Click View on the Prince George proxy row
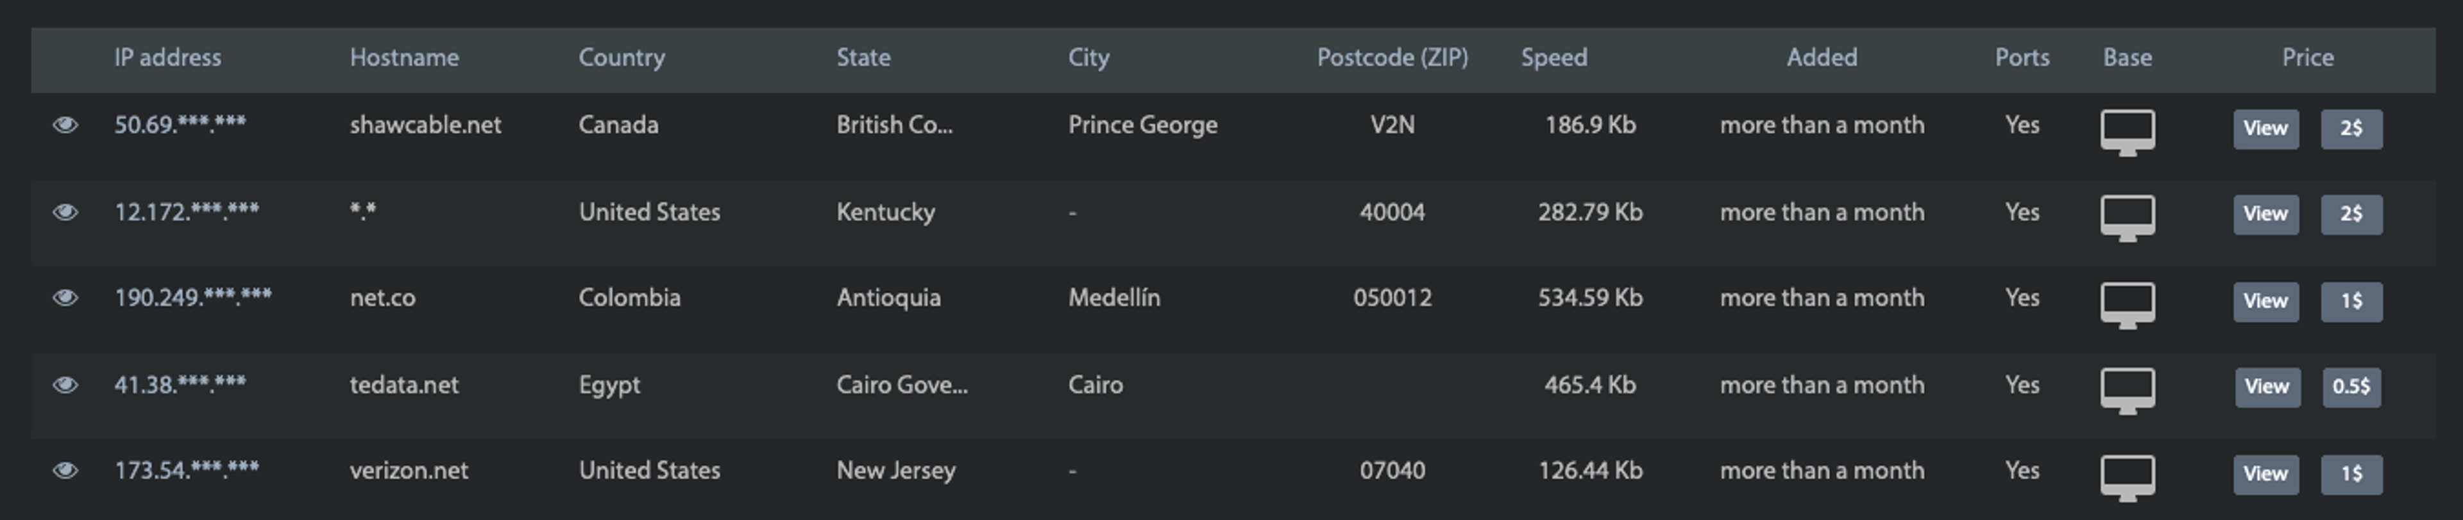The image size is (2463, 520). [2265, 129]
